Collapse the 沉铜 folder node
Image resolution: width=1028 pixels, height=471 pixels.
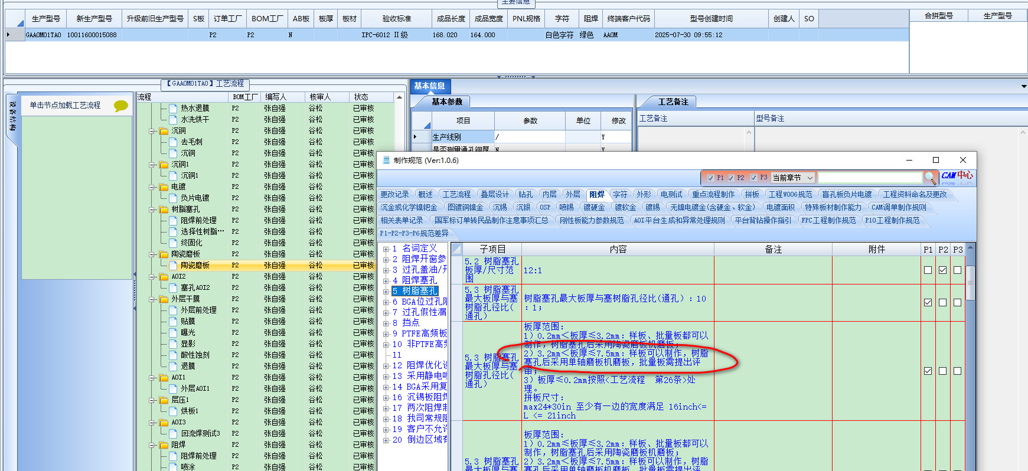coord(152,131)
